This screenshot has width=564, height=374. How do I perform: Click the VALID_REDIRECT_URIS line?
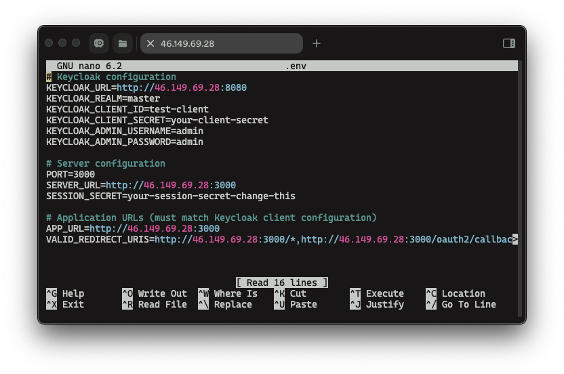[282, 239]
